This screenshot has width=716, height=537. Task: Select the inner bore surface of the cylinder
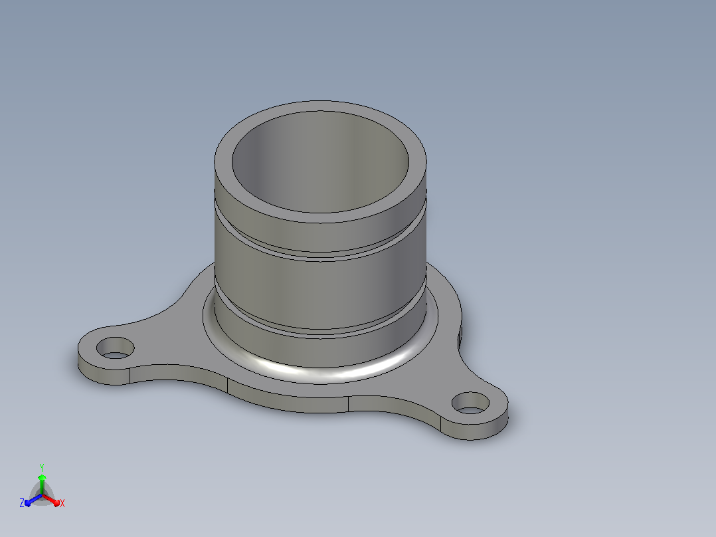click(320, 162)
